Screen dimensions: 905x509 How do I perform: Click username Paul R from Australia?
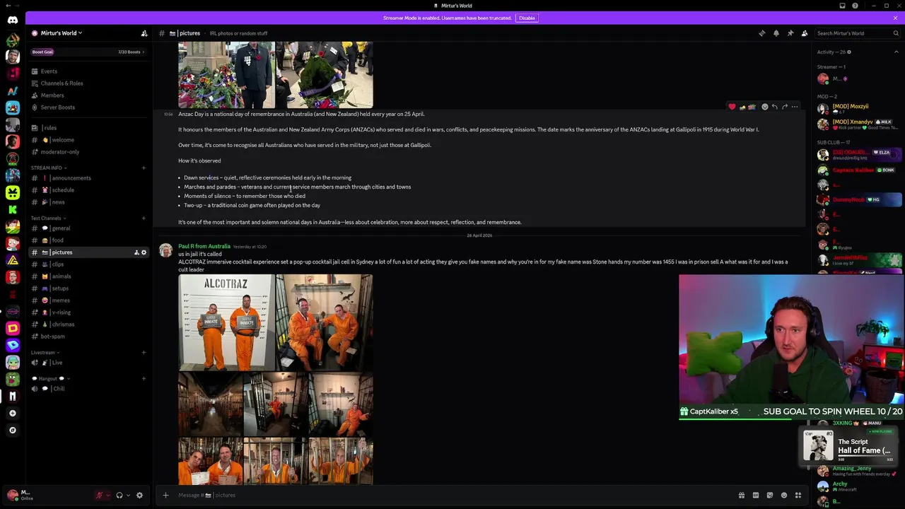point(204,246)
